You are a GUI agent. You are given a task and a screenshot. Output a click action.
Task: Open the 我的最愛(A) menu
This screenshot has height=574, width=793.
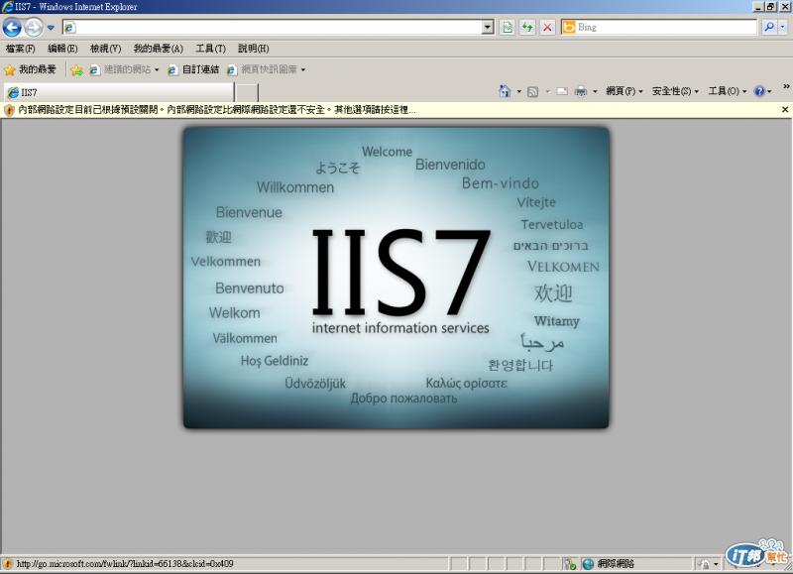[x=158, y=49]
